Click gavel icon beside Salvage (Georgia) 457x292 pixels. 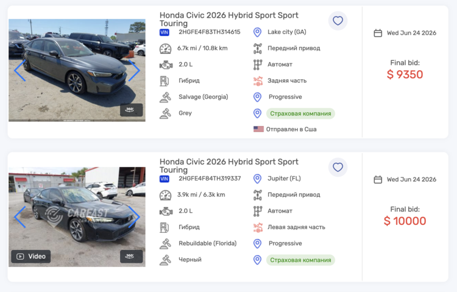[x=165, y=97]
